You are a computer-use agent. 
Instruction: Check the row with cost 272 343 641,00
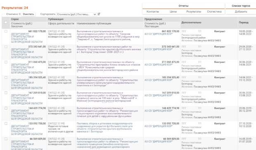(x=6, y=47)
